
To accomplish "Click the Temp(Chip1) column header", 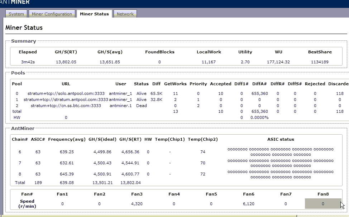I will click(x=170, y=139).
